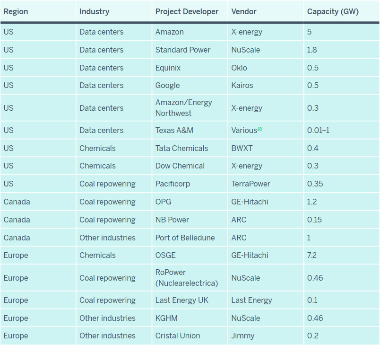Select the Industry column header
This screenshot has height=345, width=380.
coord(94,11)
